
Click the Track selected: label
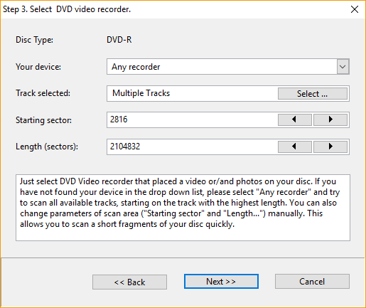[x=43, y=93]
